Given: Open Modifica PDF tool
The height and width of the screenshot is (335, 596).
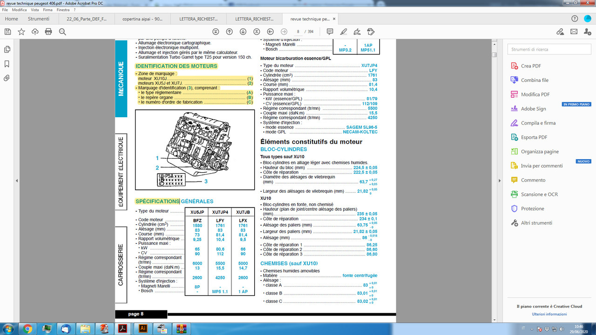Looking at the screenshot, I should [x=535, y=94].
